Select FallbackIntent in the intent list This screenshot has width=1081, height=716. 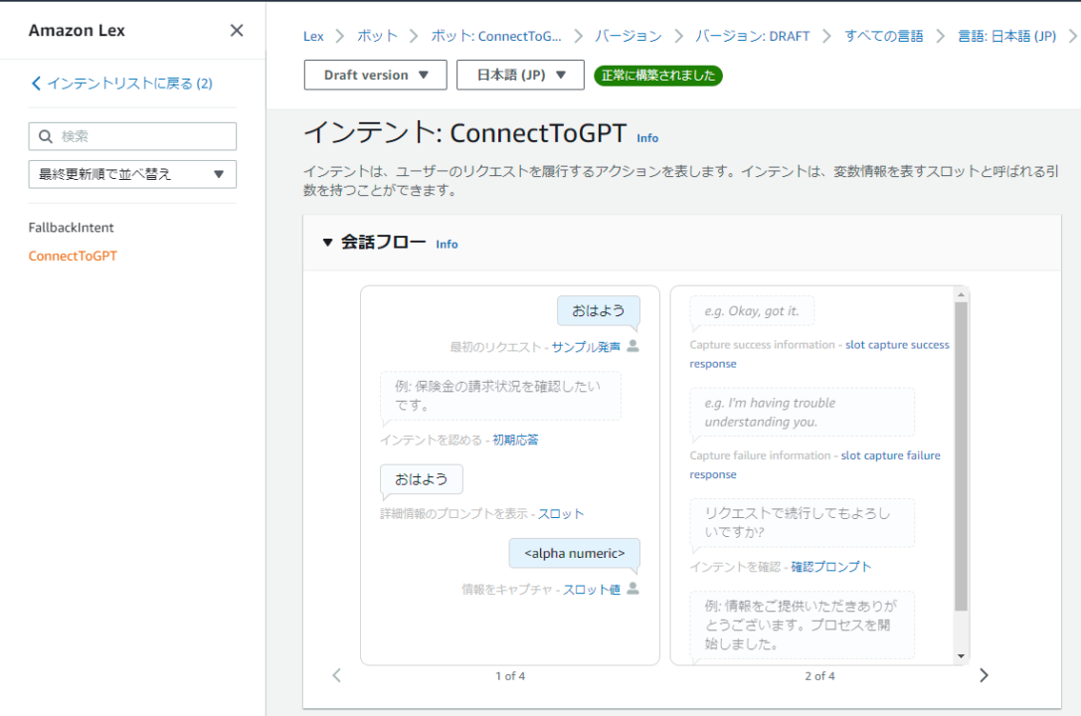pos(74,228)
